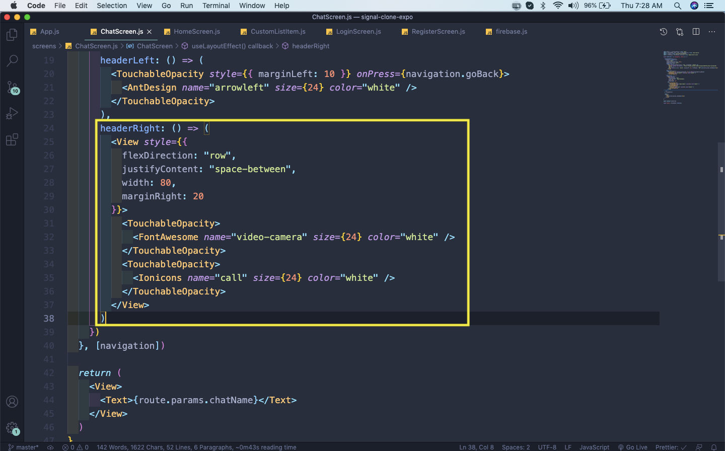This screenshot has height=451, width=725.
Task: Click the open changes compare icon
Action: (680, 32)
